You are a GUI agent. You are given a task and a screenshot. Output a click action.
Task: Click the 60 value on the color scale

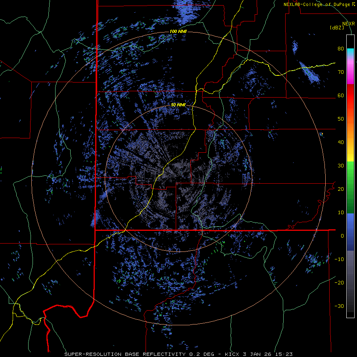(x=341, y=95)
